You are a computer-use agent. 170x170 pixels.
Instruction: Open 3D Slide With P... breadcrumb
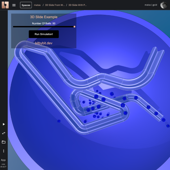click(78, 5)
